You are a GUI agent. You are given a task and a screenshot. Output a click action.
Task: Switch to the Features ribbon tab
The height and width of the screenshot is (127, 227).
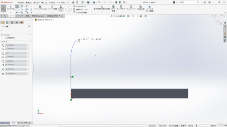pos(4,16)
